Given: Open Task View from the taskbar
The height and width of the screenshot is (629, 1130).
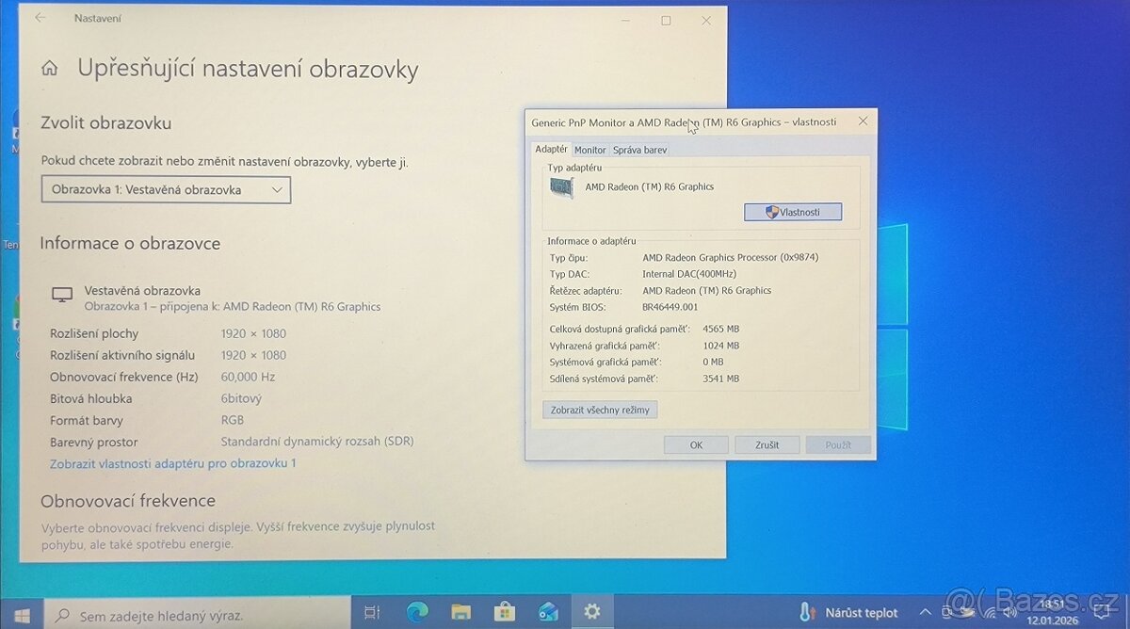Looking at the screenshot, I should [x=372, y=613].
